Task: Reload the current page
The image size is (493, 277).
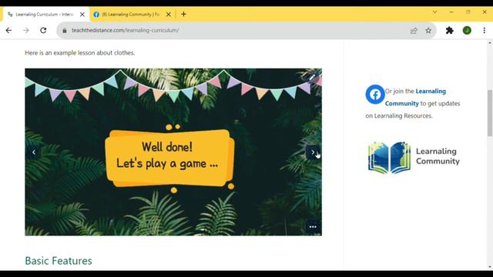Action: (43, 31)
